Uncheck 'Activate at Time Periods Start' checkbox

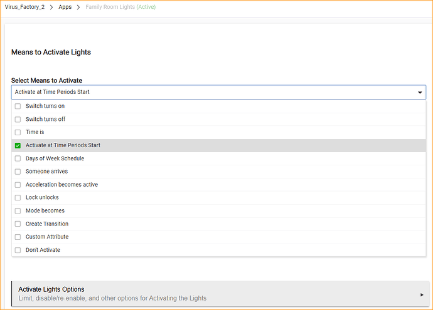click(18, 145)
